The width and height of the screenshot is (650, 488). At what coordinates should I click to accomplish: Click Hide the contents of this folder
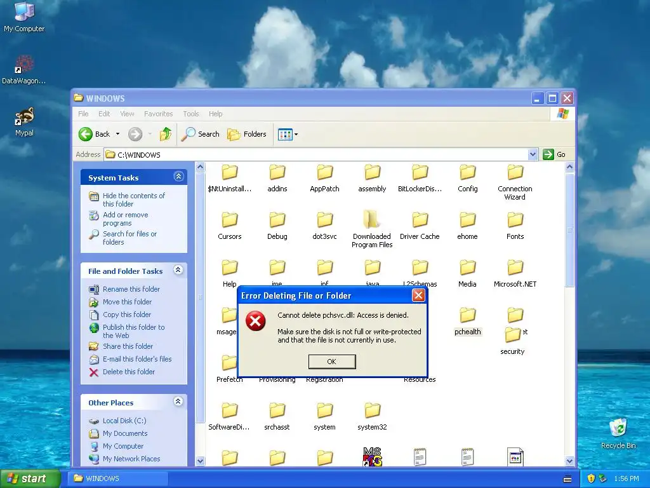133,200
